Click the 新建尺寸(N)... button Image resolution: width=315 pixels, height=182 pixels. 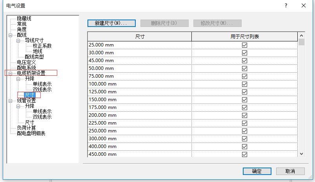[111, 23]
